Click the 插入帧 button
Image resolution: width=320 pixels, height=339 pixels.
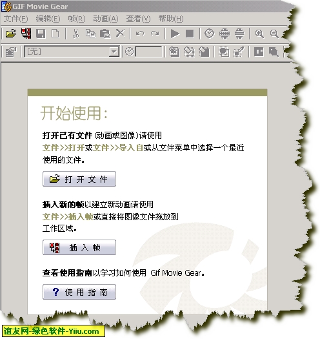coord(79,247)
